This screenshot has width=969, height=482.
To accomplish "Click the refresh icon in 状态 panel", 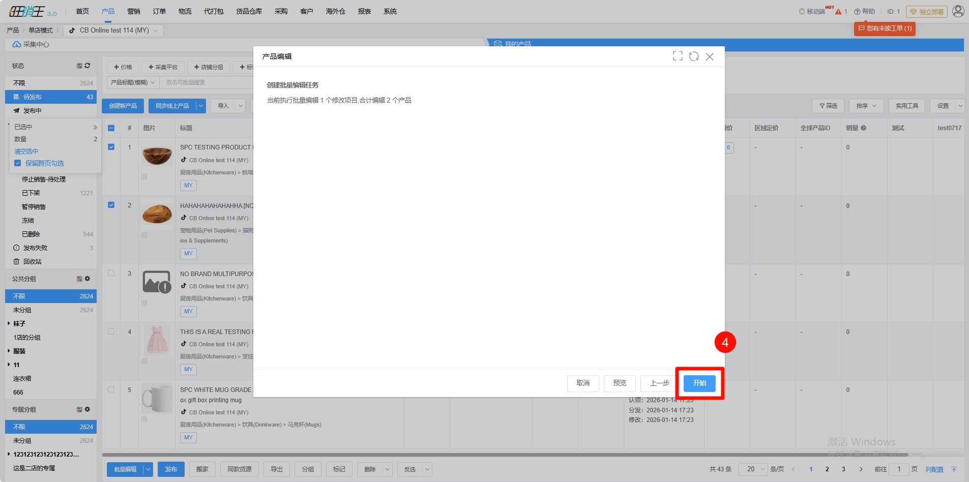I will (x=87, y=66).
